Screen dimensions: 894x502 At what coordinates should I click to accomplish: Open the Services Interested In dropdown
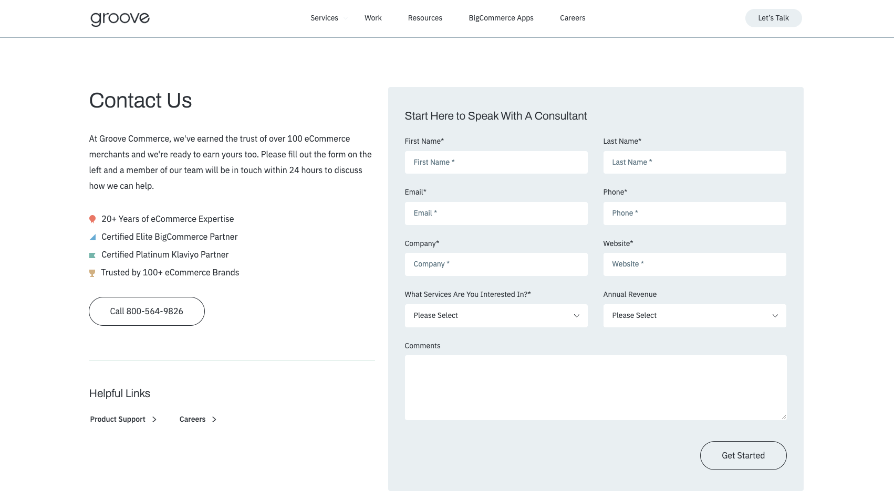pyautogui.click(x=496, y=316)
